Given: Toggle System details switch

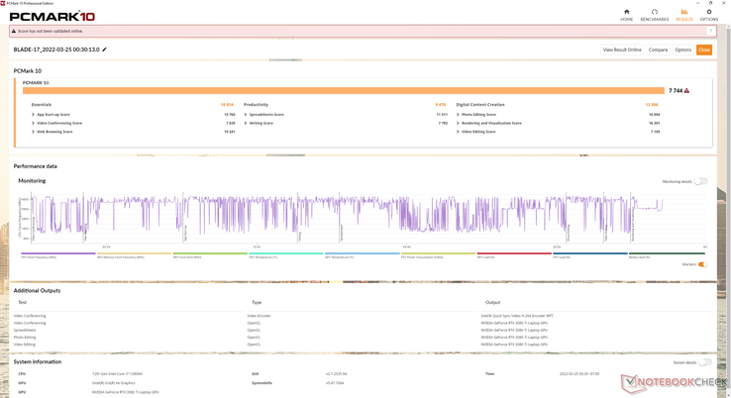Looking at the screenshot, I should tap(705, 362).
